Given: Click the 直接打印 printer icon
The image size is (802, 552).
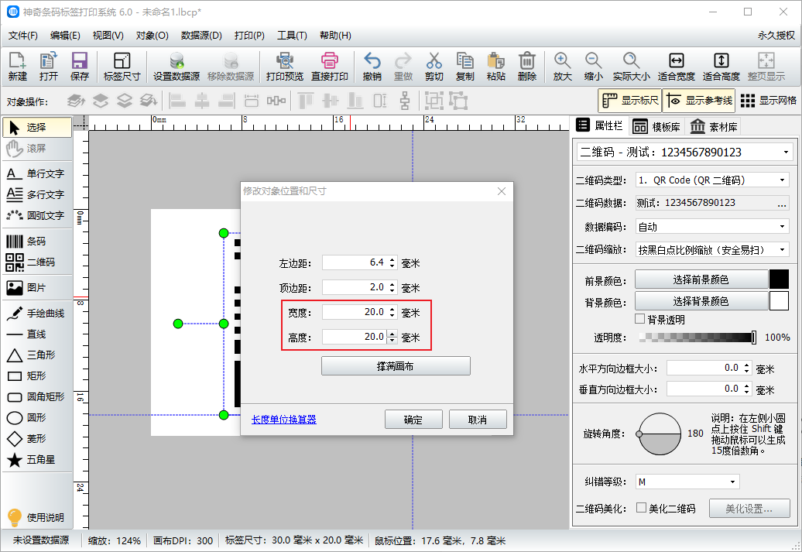Looking at the screenshot, I should tap(330, 67).
